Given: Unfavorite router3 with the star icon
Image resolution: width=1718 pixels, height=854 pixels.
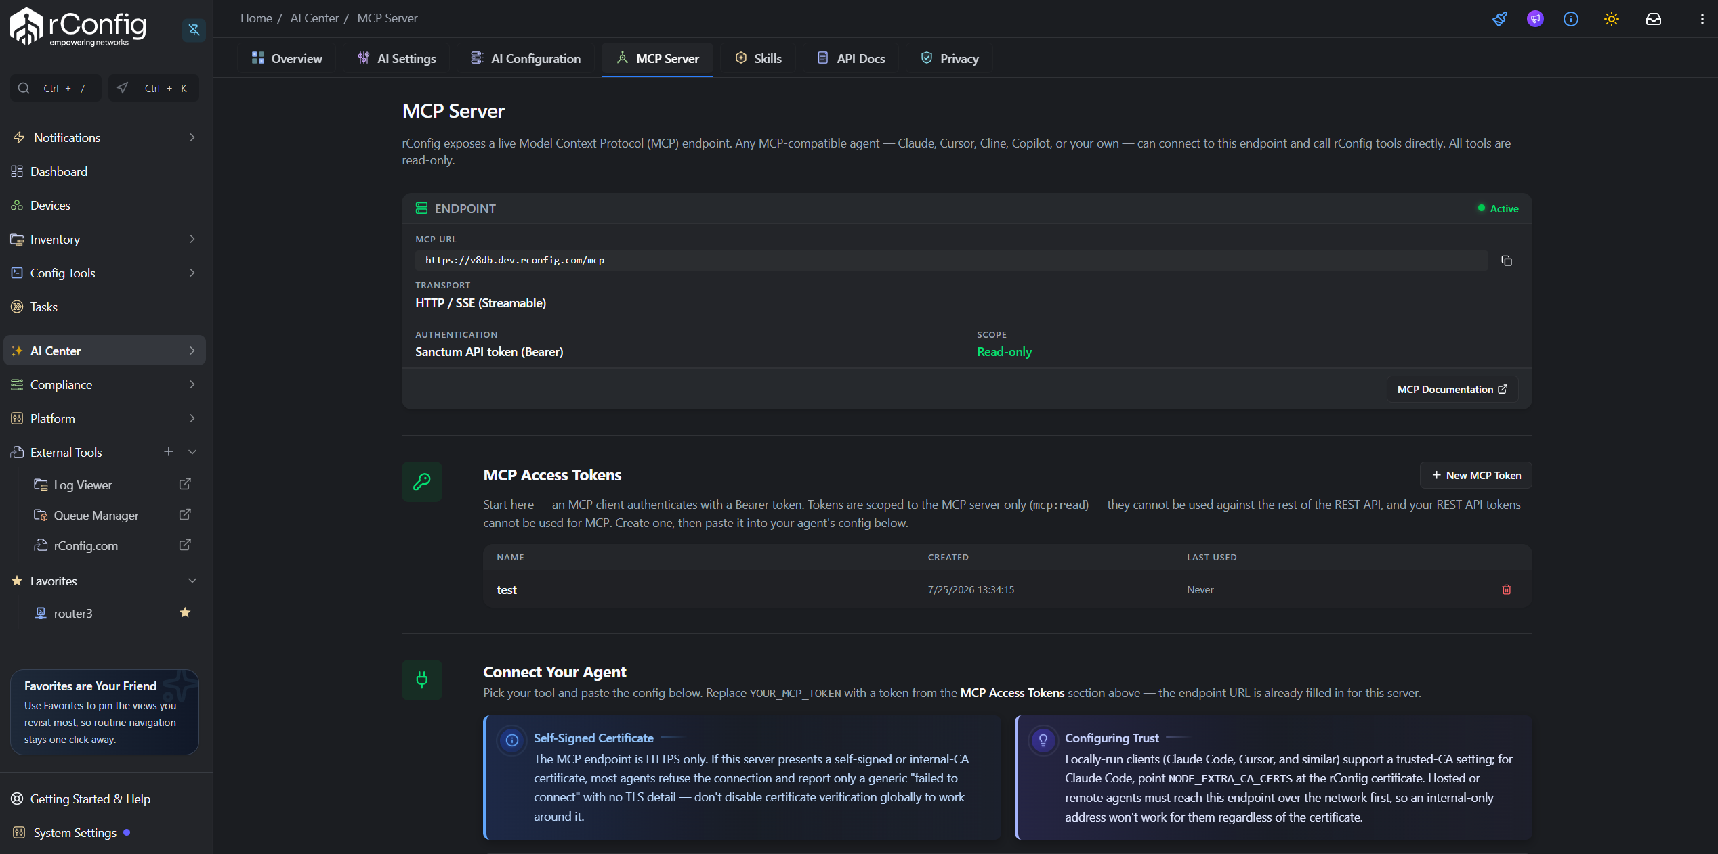Looking at the screenshot, I should 185,612.
